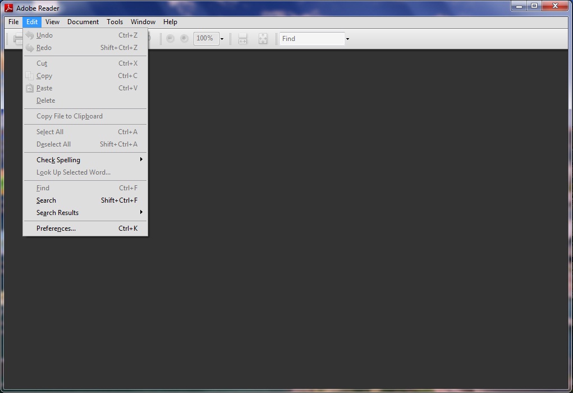This screenshot has height=393, width=573.
Task: Select Copy in the Edit menu
Action: (85, 76)
